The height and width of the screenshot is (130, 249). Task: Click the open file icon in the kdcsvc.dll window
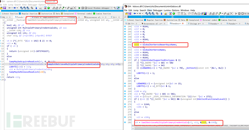pyautogui.click(x=126, y=14)
